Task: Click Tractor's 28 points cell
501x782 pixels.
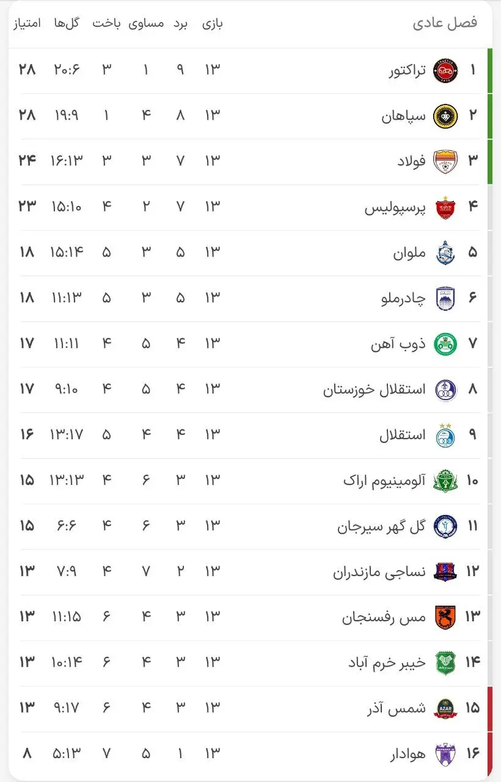Action: [x=27, y=70]
